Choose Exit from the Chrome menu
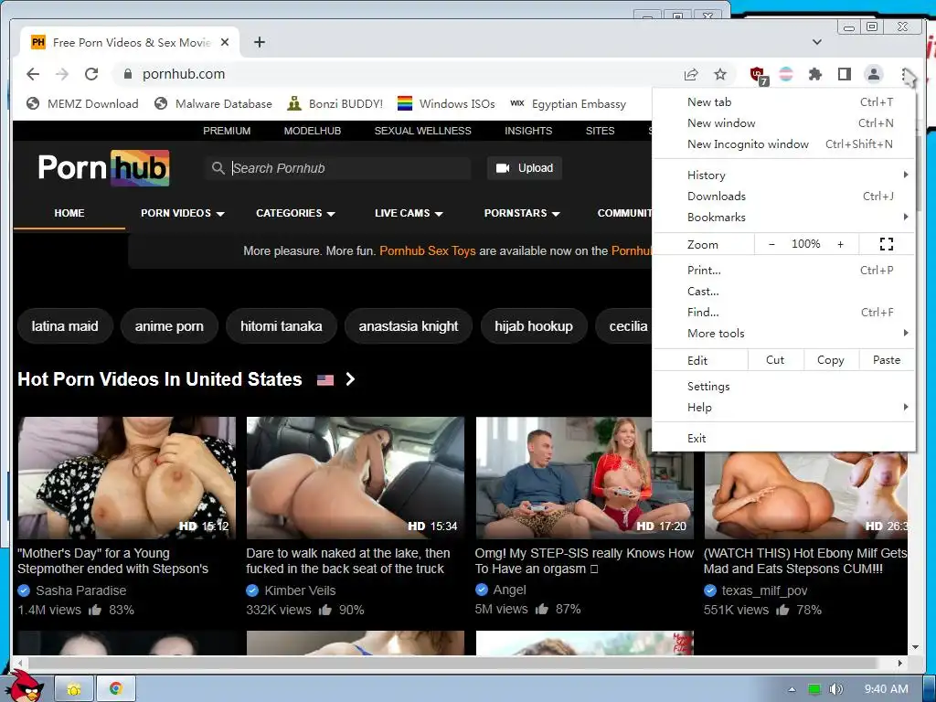 click(x=783, y=438)
